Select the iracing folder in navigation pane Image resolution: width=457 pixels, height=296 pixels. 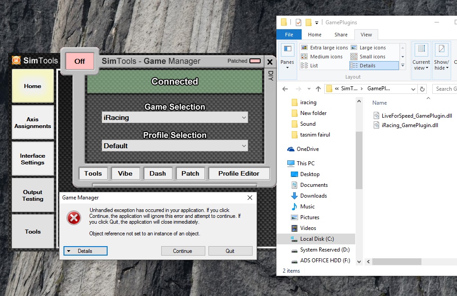click(x=308, y=102)
